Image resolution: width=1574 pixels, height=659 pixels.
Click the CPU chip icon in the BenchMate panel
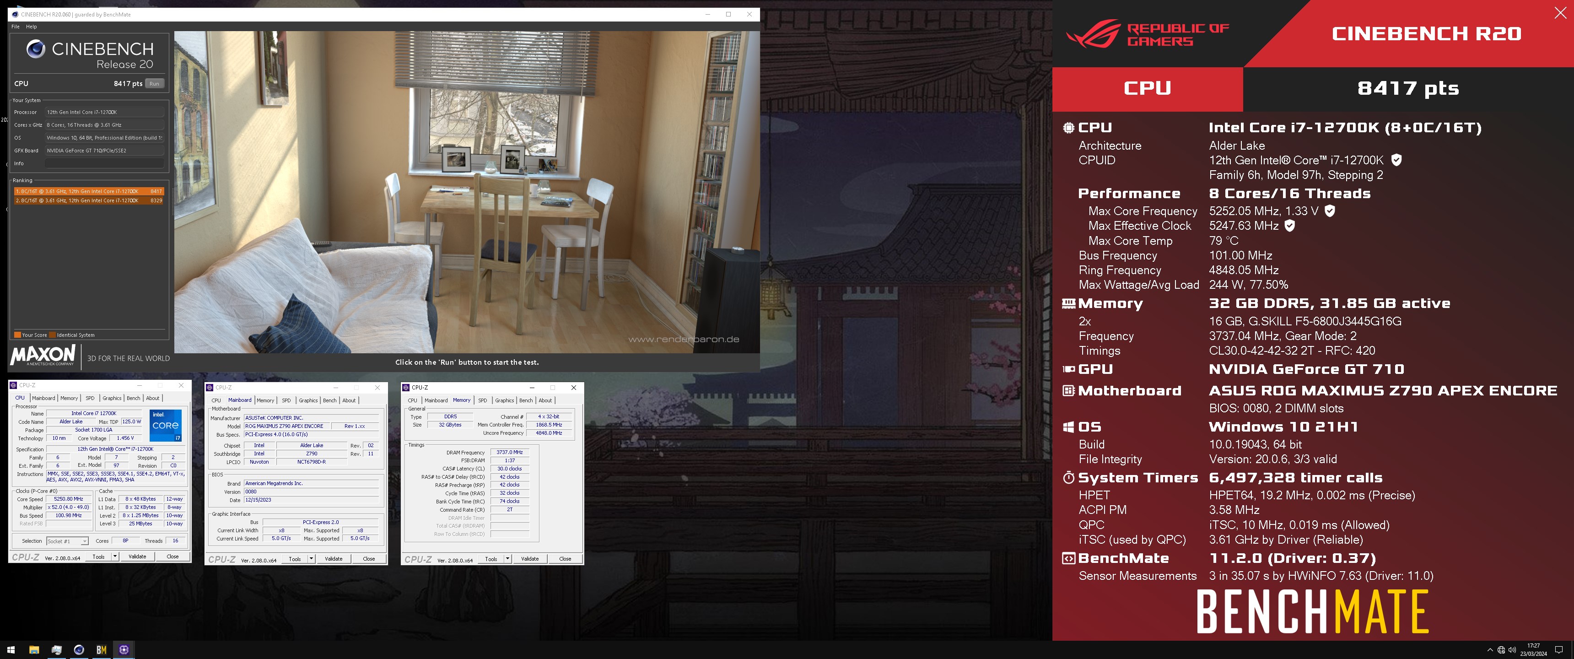(1068, 128)
